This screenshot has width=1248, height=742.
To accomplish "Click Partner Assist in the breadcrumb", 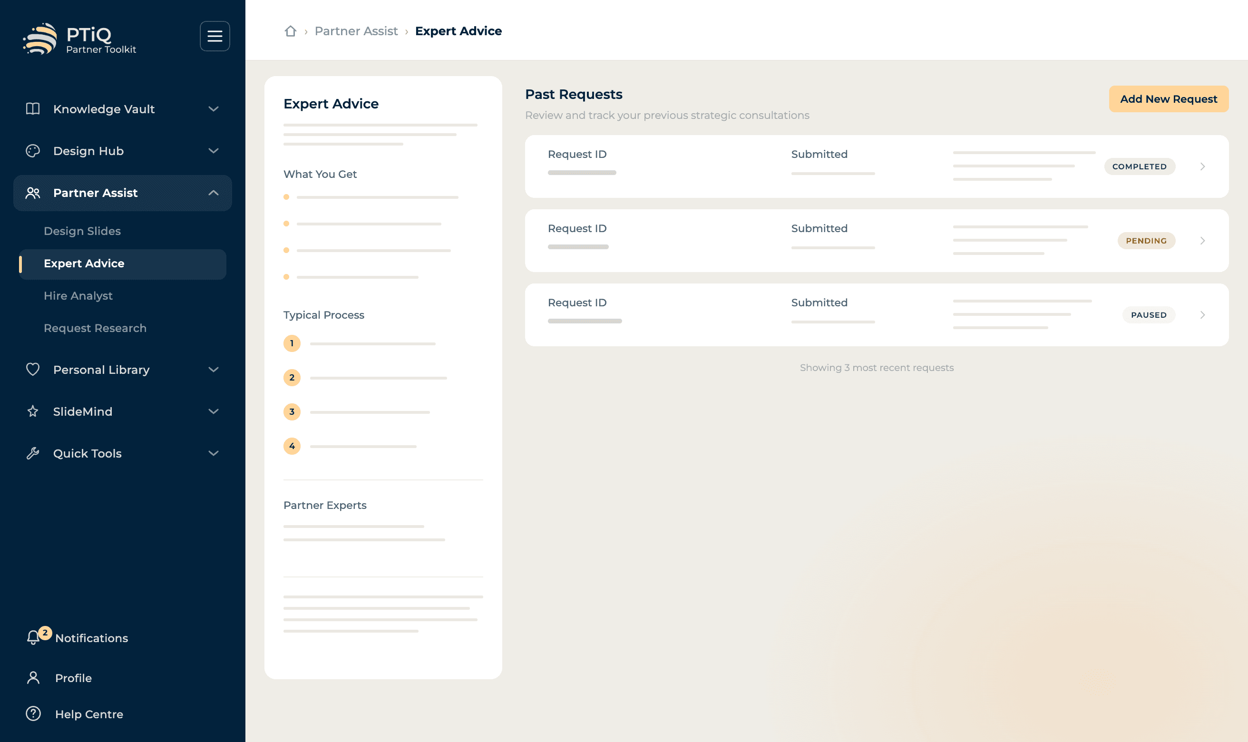I will click(x=356, y=31).
